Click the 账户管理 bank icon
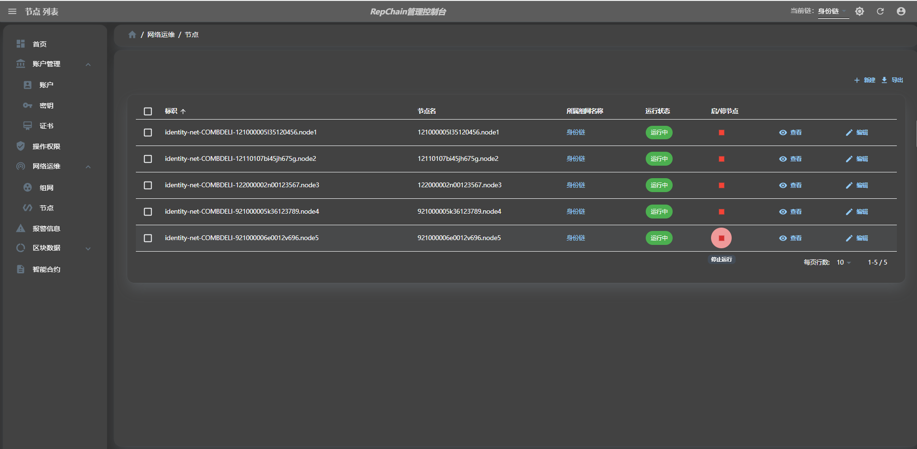 [x=21, y=63]
